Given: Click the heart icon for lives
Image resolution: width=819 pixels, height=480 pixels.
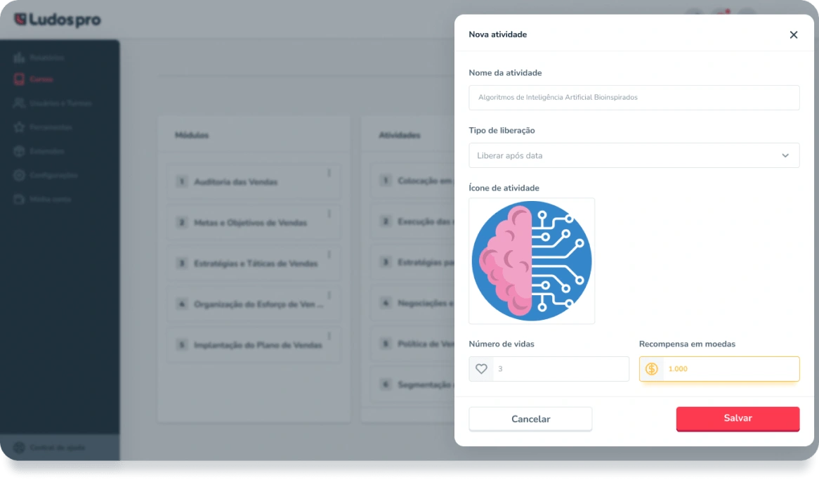Looking at the screenshot, I should (481, 369).
